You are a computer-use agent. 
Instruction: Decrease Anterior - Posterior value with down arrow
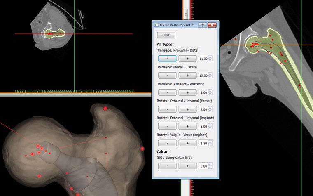(x=210, y=94)
